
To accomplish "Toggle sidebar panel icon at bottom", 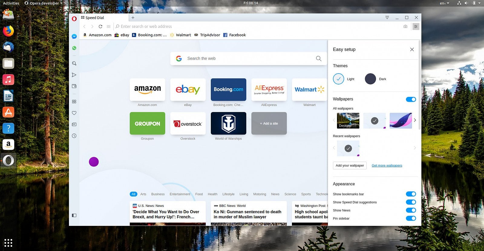I will coord(74,215).
